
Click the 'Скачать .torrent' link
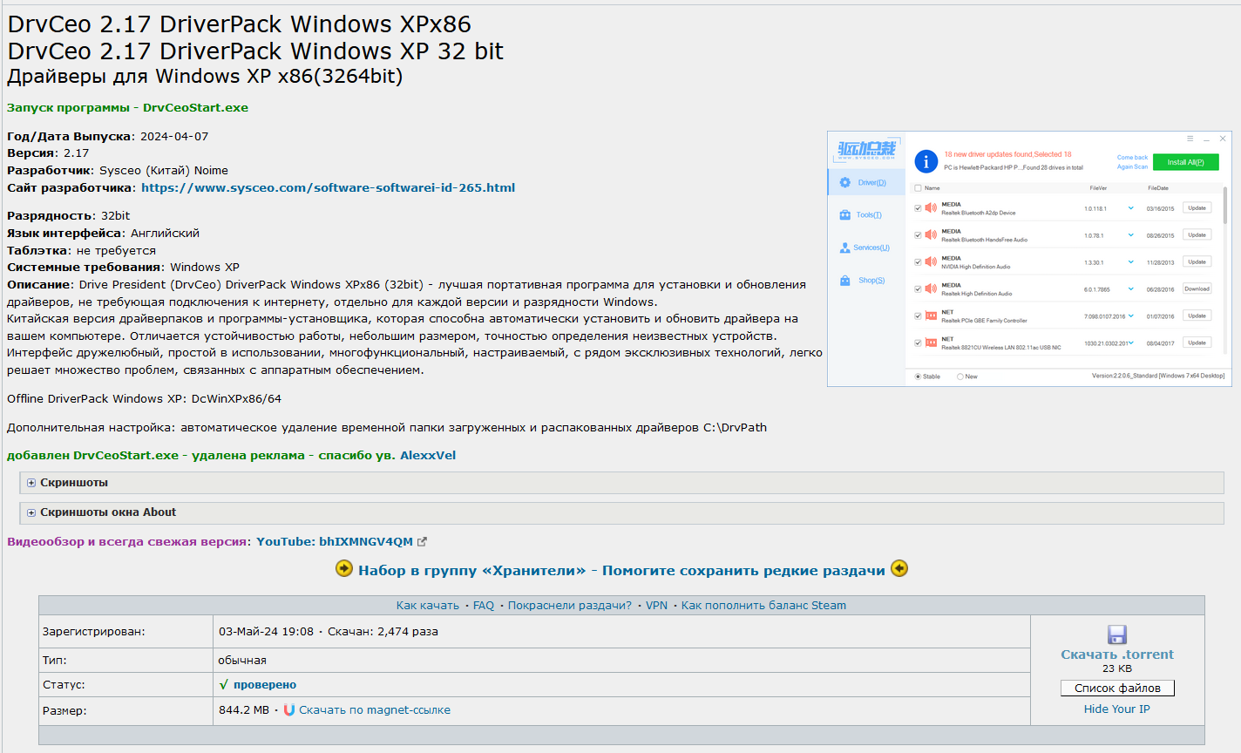click(1117, 655)
